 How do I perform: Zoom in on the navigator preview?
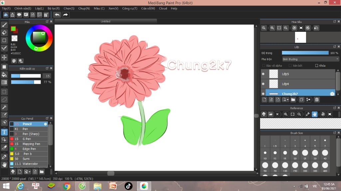tap(272, 28)
